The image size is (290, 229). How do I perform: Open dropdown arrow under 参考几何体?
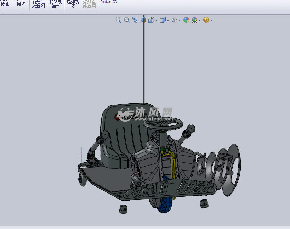click(21, 11)
